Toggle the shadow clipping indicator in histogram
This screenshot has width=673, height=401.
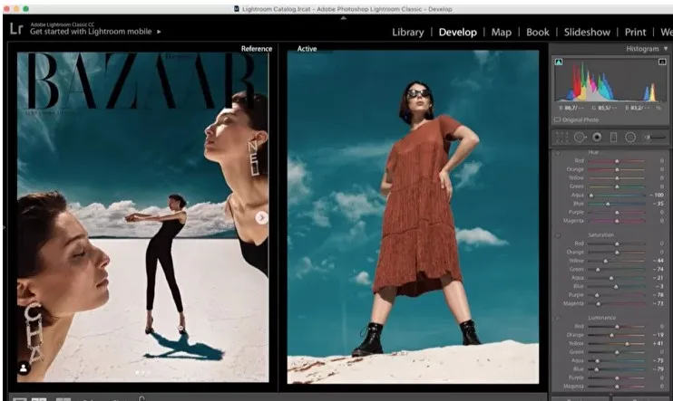pyautogui.click(x=559, y=62)
